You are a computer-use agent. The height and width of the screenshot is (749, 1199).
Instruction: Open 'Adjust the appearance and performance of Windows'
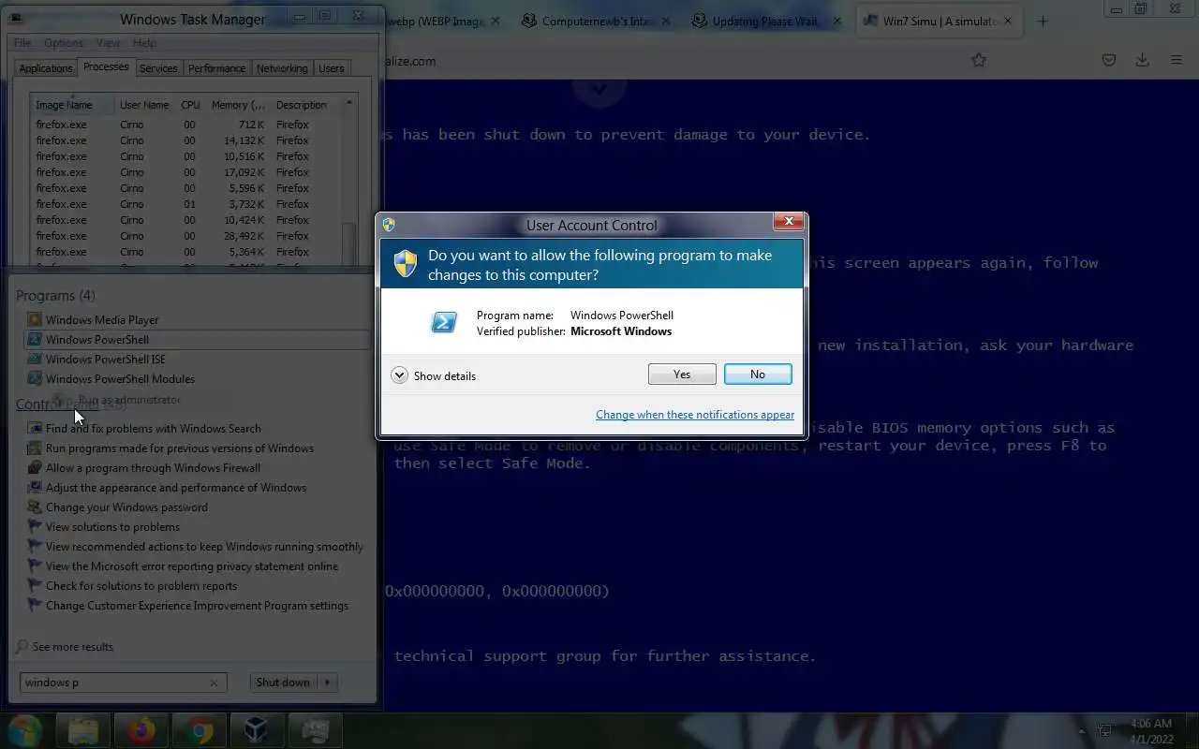pyautogui.click(x=176, y=488)
